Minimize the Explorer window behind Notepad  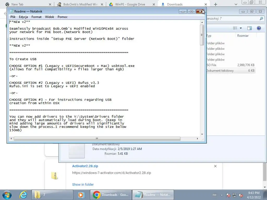[x=243, y=11]
